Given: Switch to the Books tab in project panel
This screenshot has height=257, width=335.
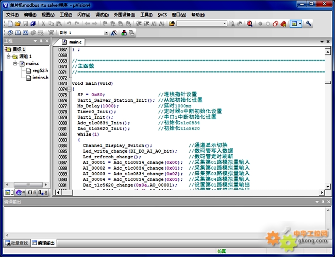Looking at the screenshot, I should click(x=21, y=193).
